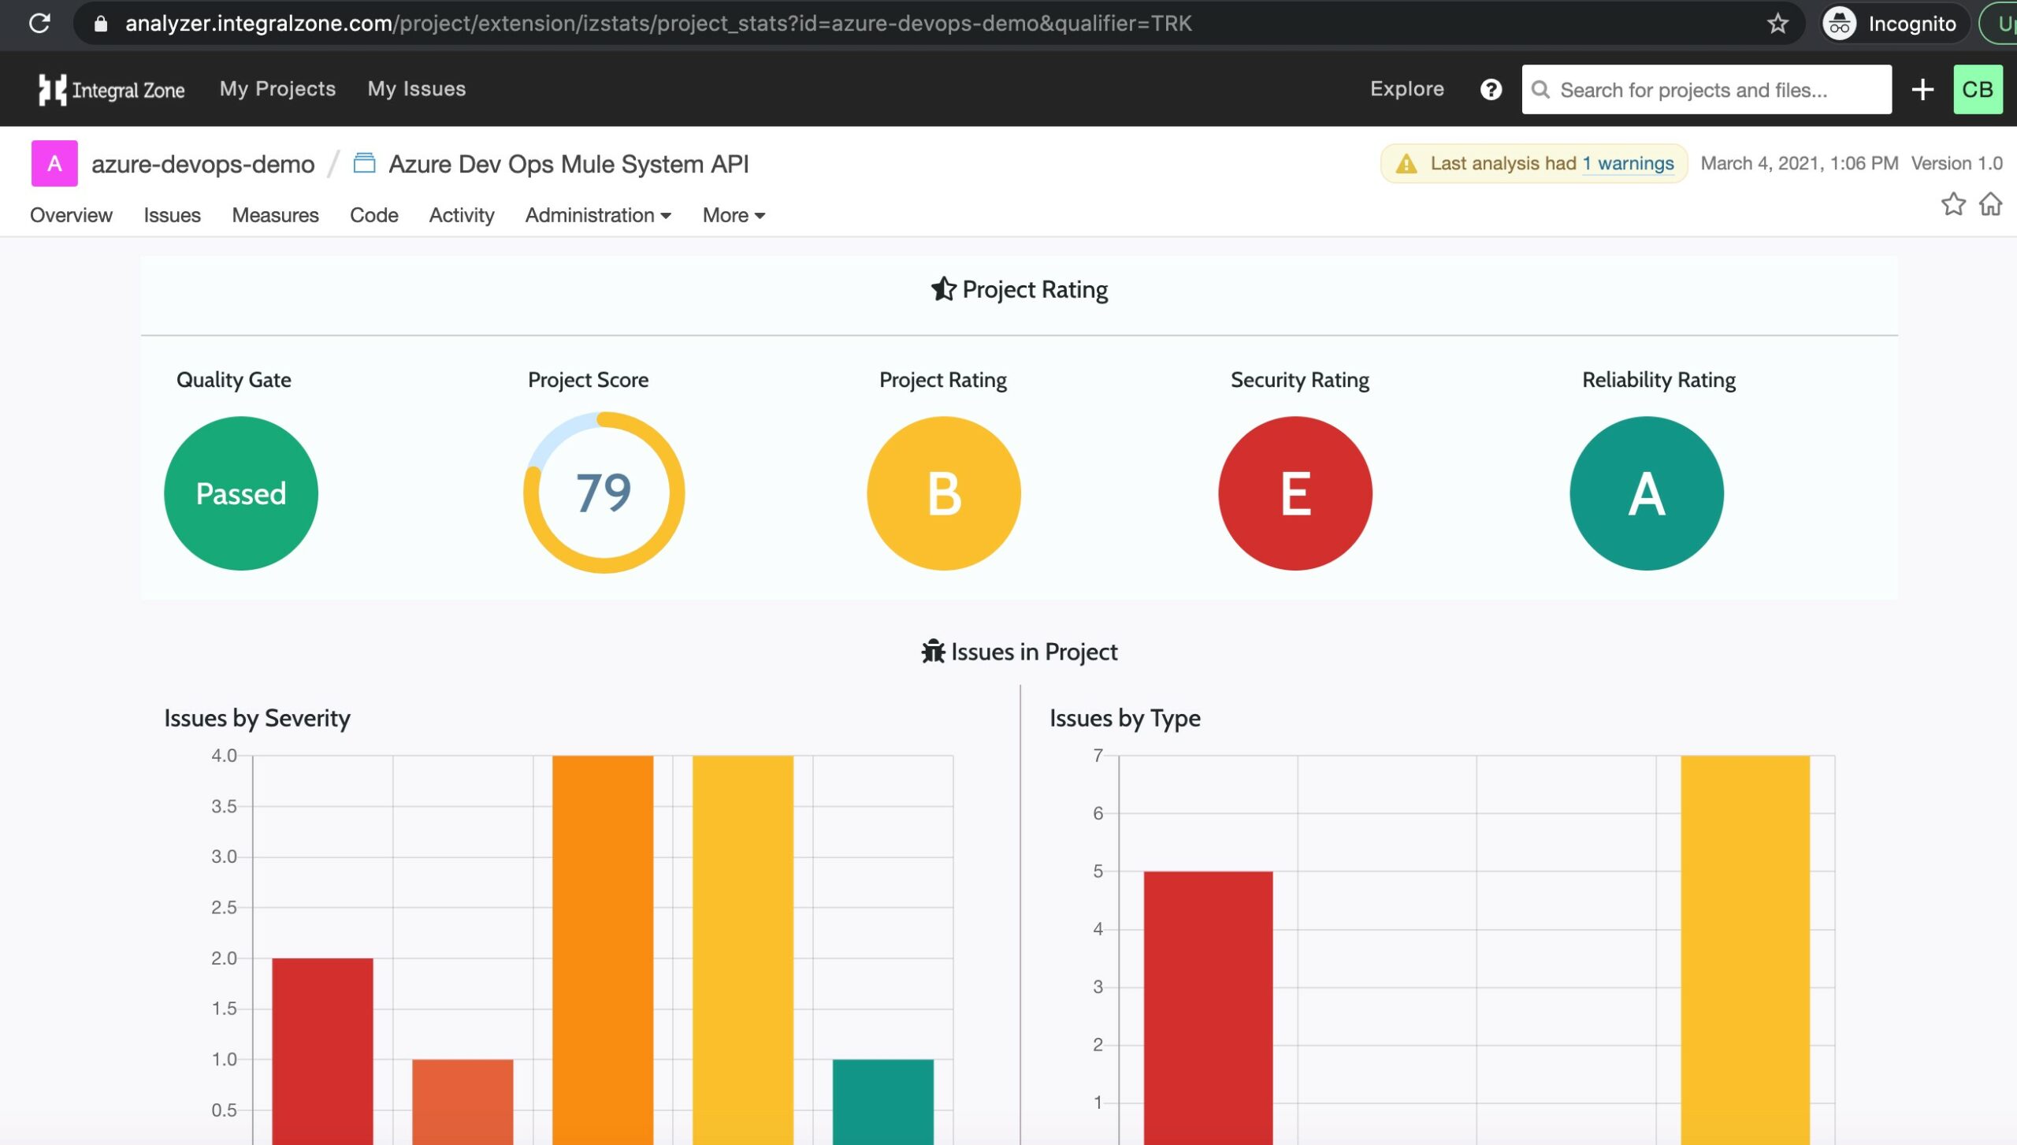Click the teal bar in Issues by Severity
Viewport: 2017px width, 1145px height.
click(x=883, y=1102)
